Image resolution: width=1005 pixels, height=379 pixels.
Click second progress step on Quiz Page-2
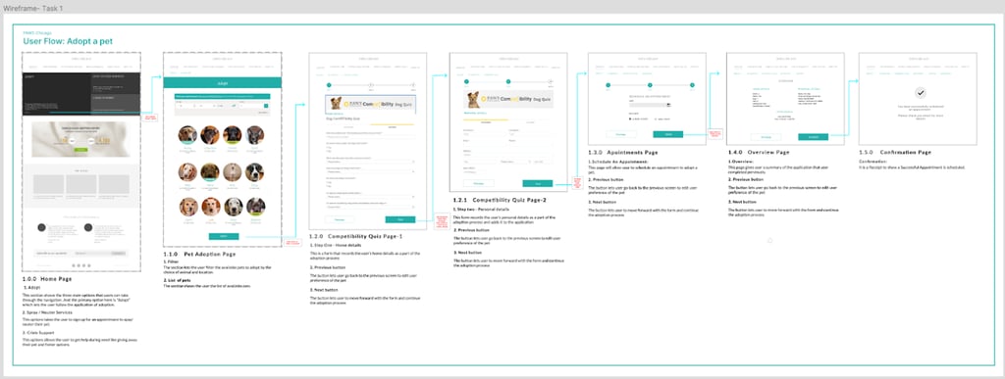[x=508, y=82]
